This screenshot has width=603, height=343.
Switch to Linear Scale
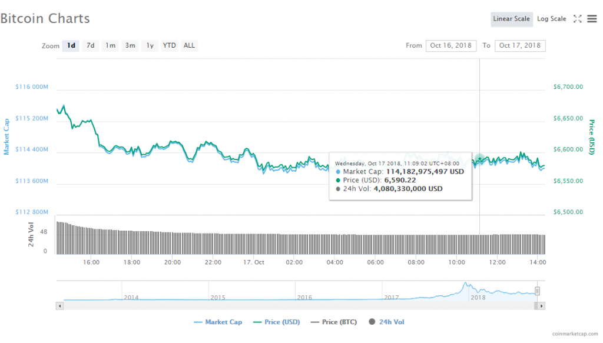[x=511, y=19]
